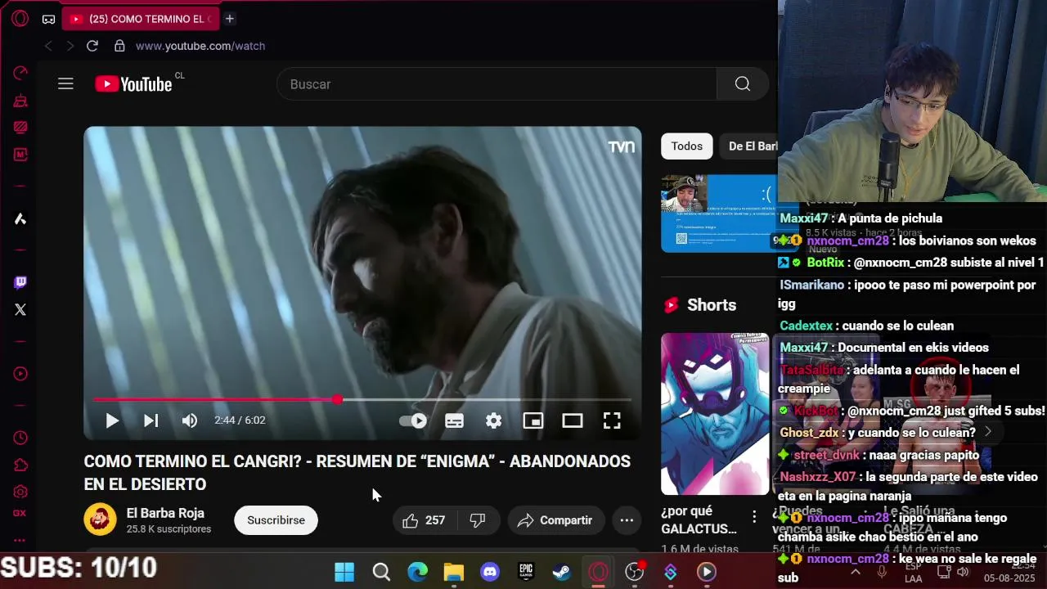Viewport: 1047px width, 589px height.
Task: Open browsing history clock icon
Action: point(20,438)
